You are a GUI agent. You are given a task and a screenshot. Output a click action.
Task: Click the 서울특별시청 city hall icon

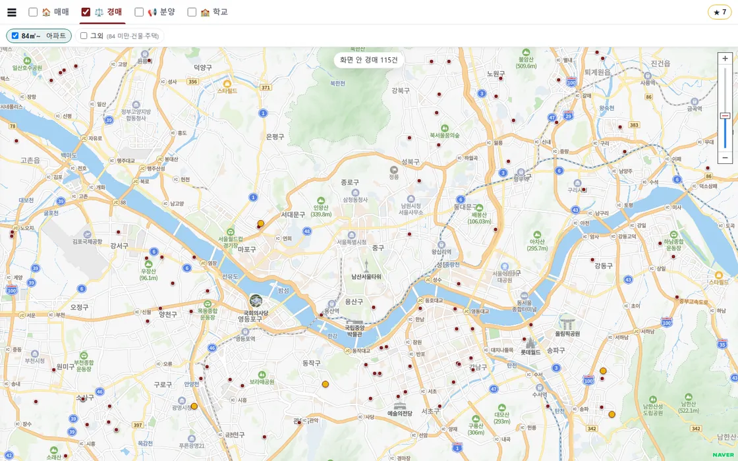coord(351,234)
